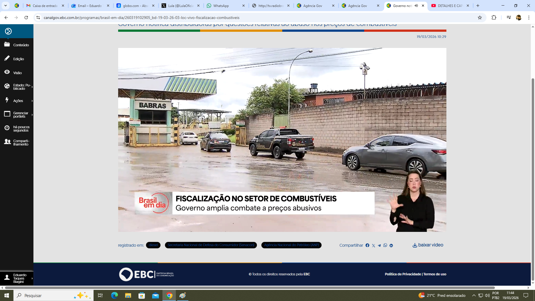
Task: Share via Telegram icon
Action: coord(379,246)
